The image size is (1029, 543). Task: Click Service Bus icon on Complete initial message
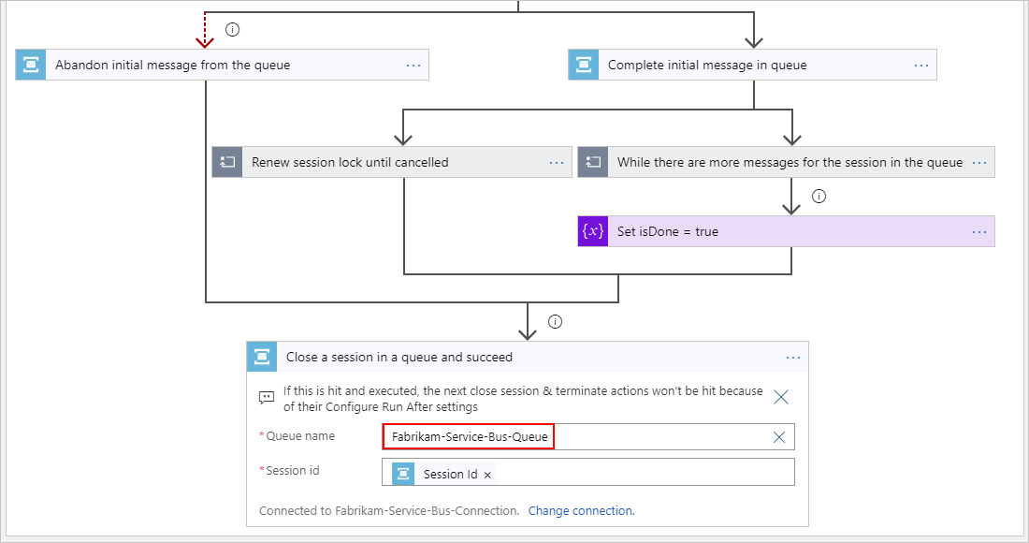pos(584,65)
